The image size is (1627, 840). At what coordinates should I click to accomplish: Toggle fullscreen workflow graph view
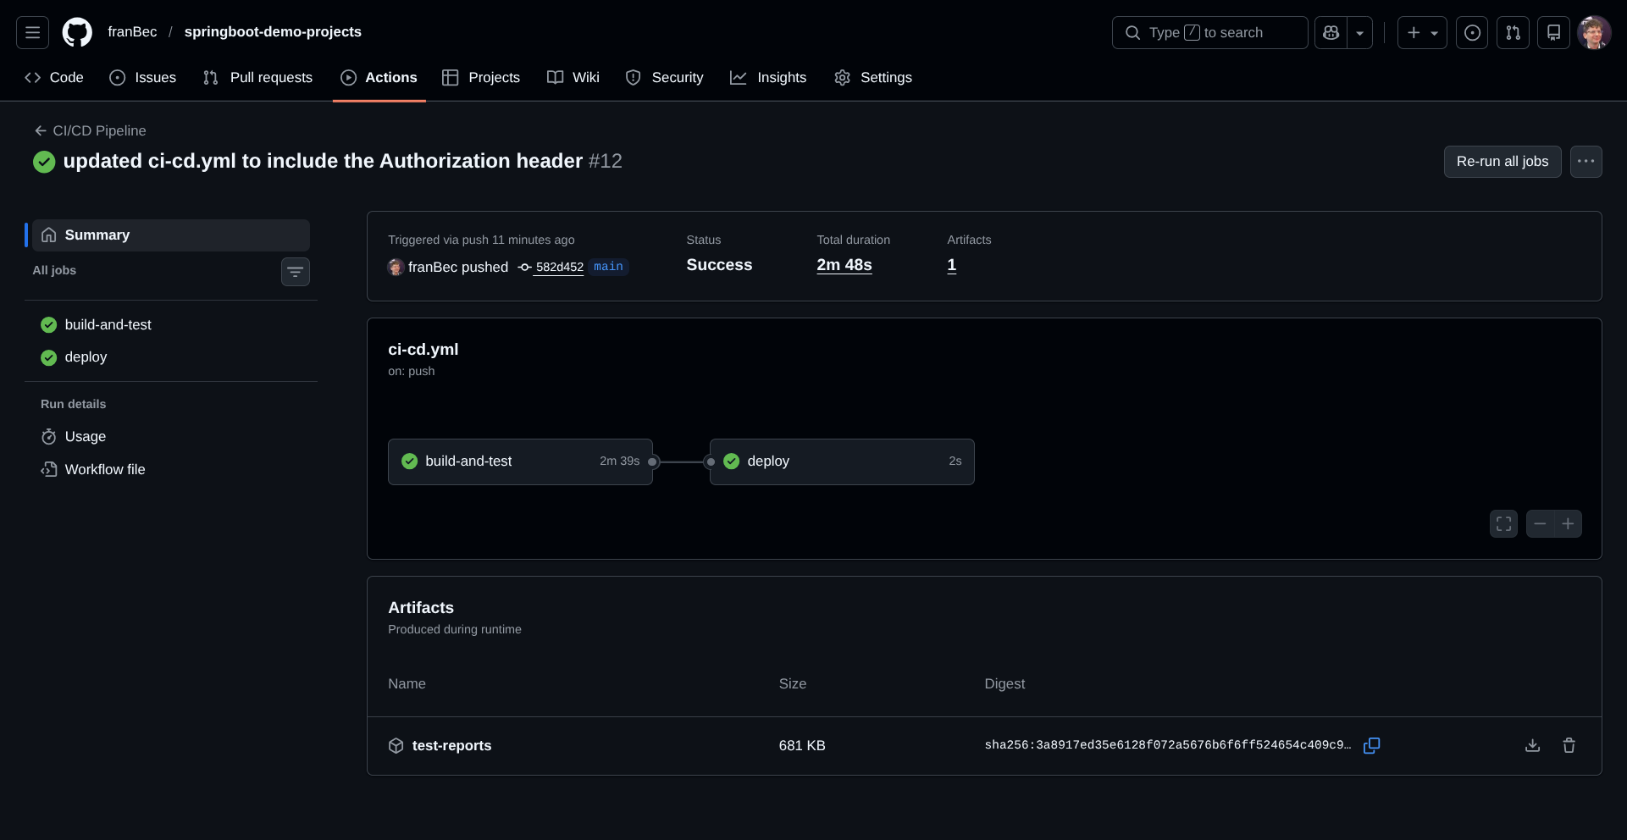pos(1503,524)
